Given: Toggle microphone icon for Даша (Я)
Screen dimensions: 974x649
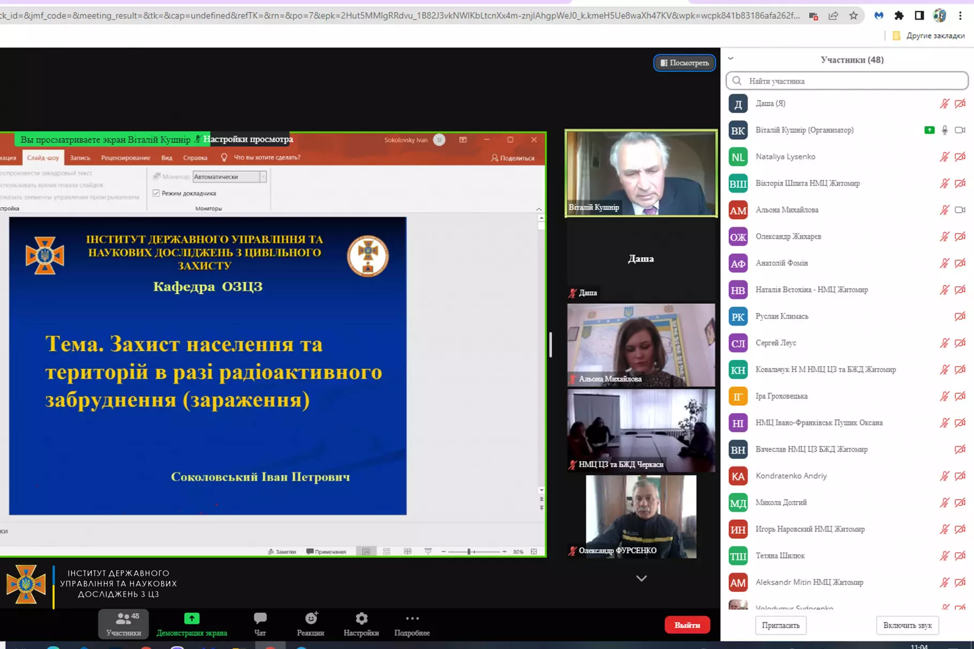Looking at the screenshot, I should (945, 103).
